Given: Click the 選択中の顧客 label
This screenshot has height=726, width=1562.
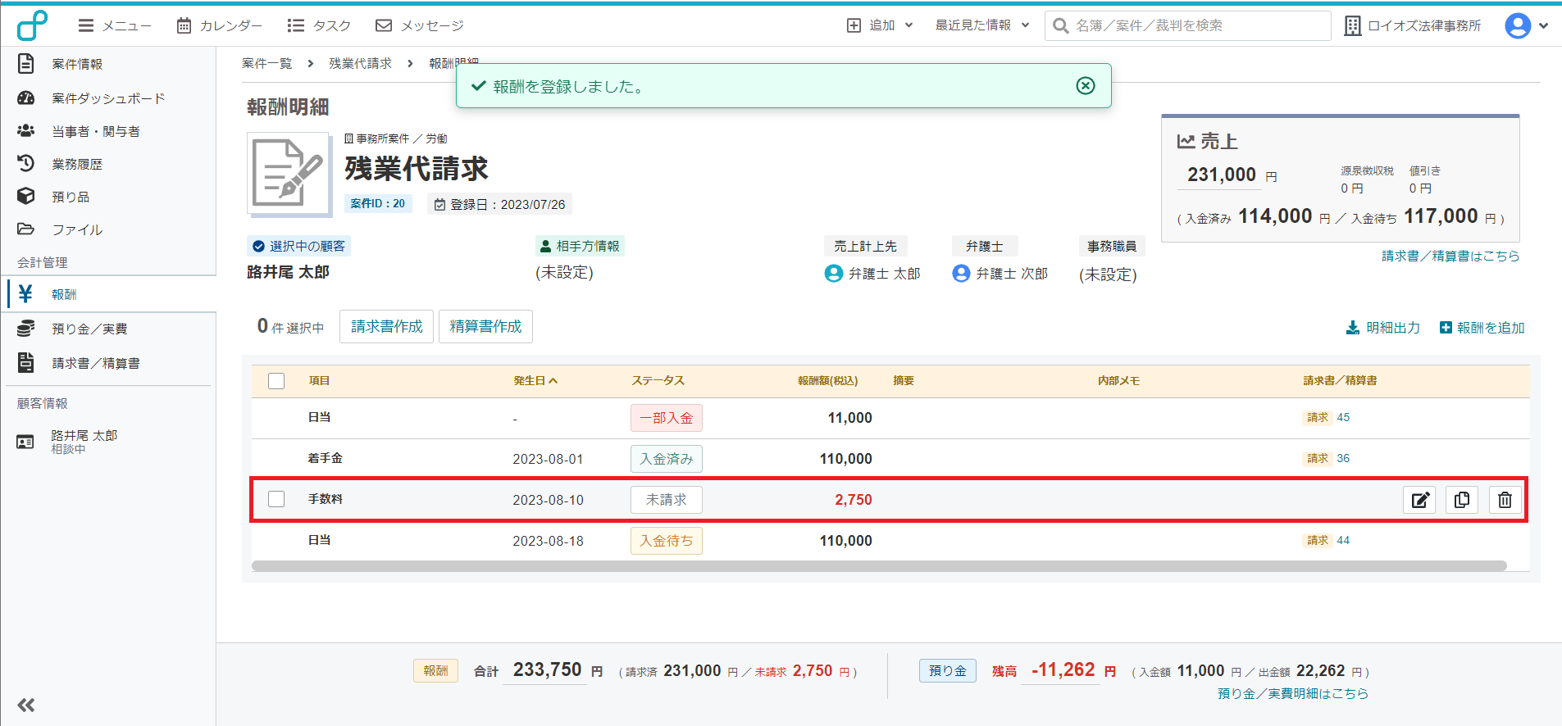Looking at the screenshot, I should click(298, 246).
